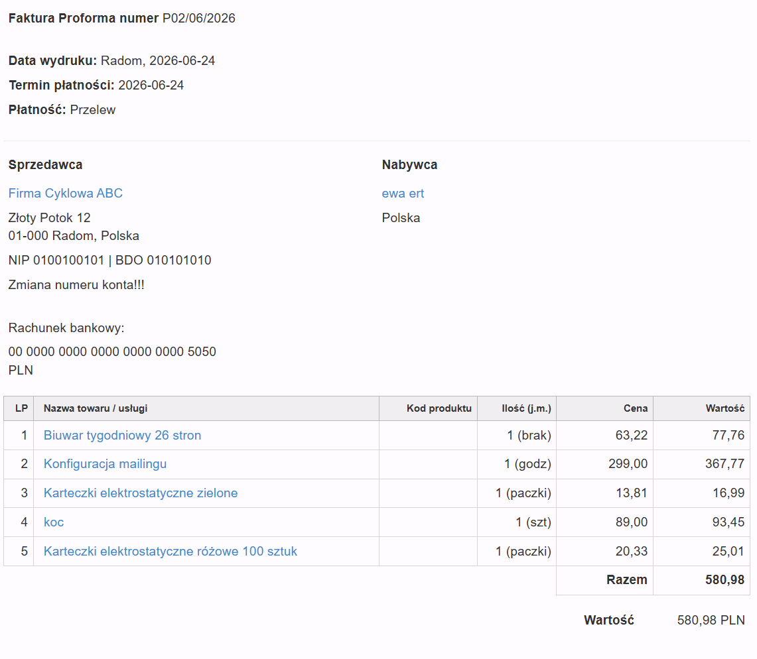
Task: Open the ewa ert buyer link
Action: [403, 194]
